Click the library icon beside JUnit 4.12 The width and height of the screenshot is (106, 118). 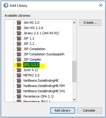19,70
